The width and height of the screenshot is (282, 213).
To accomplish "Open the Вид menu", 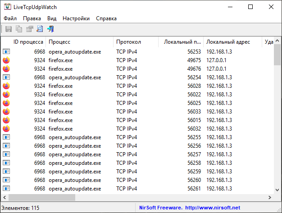I will point(52,18).
